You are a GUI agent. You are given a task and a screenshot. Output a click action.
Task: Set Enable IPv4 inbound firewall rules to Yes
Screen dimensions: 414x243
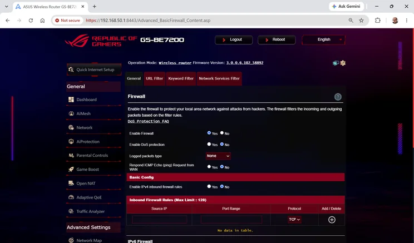pos(209,186)
